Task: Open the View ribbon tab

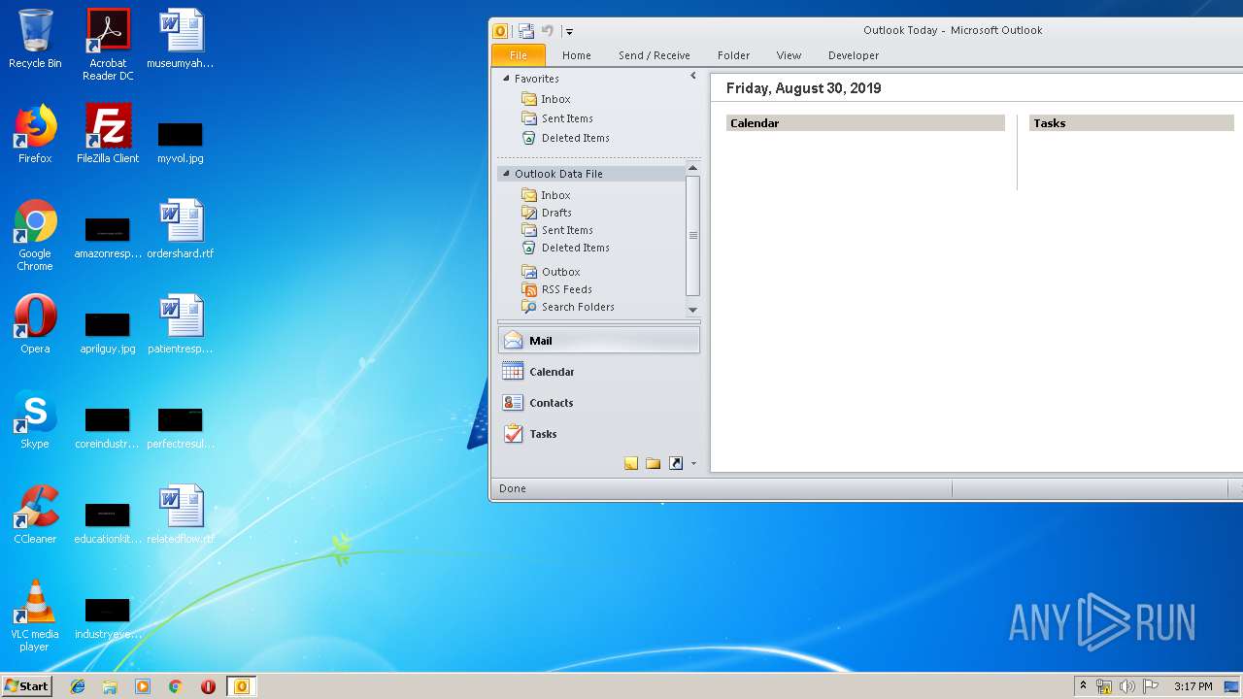Action: point(789,55)
